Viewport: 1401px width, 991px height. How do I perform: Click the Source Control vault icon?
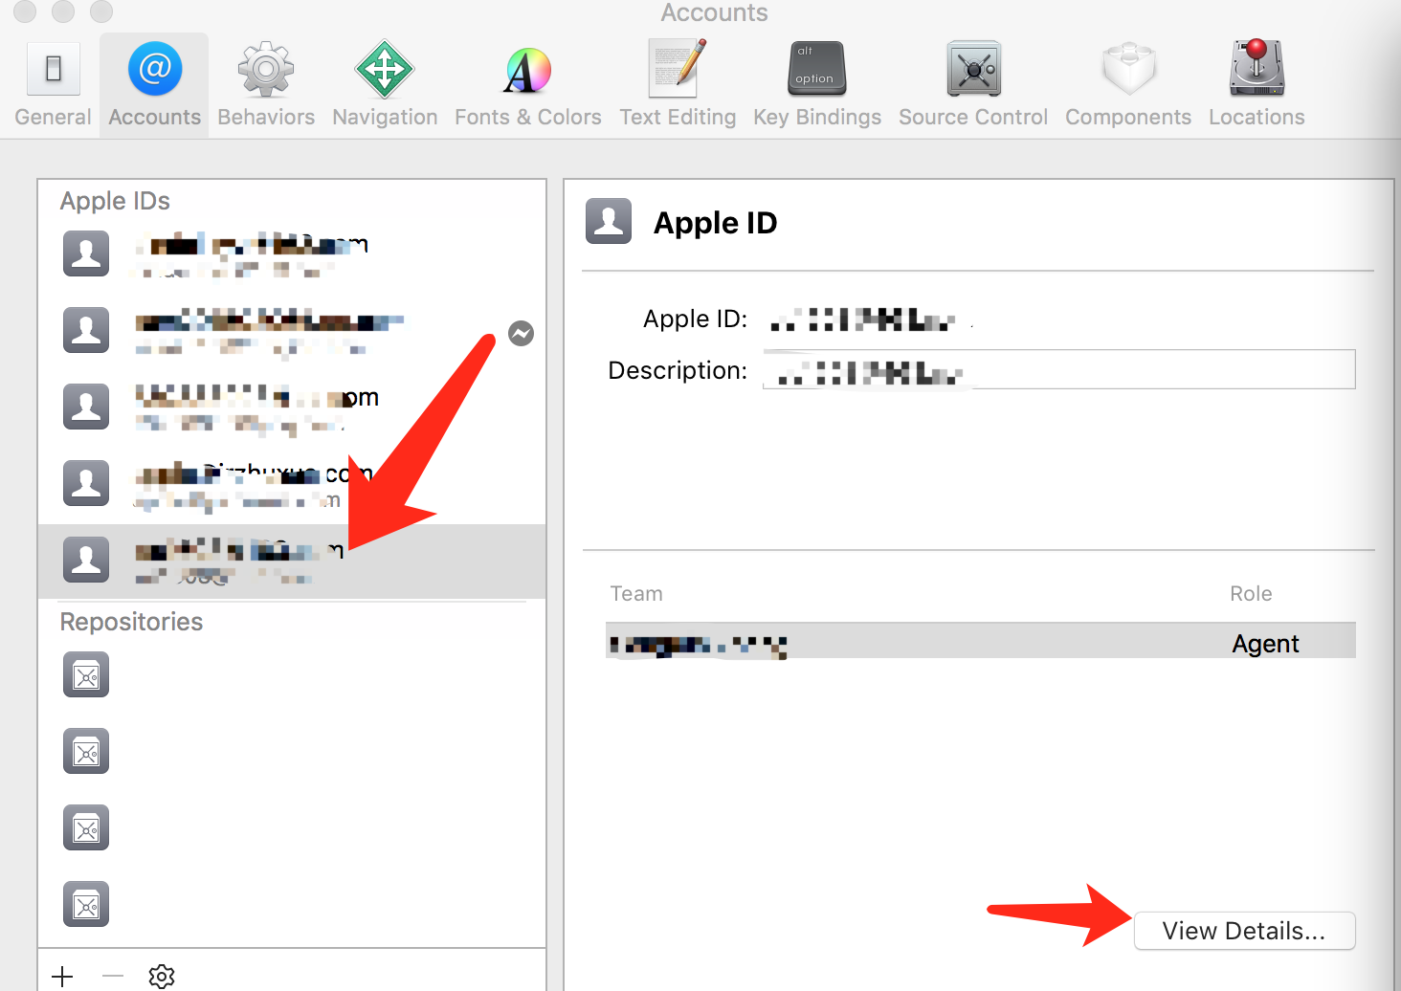tap(973, 69)
